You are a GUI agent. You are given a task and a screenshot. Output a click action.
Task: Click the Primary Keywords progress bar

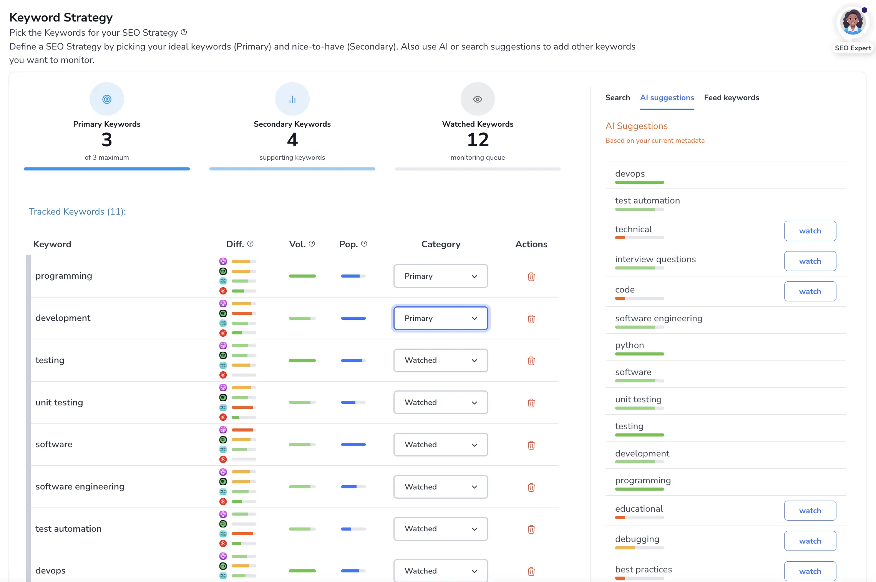click(x=107, y=169)
